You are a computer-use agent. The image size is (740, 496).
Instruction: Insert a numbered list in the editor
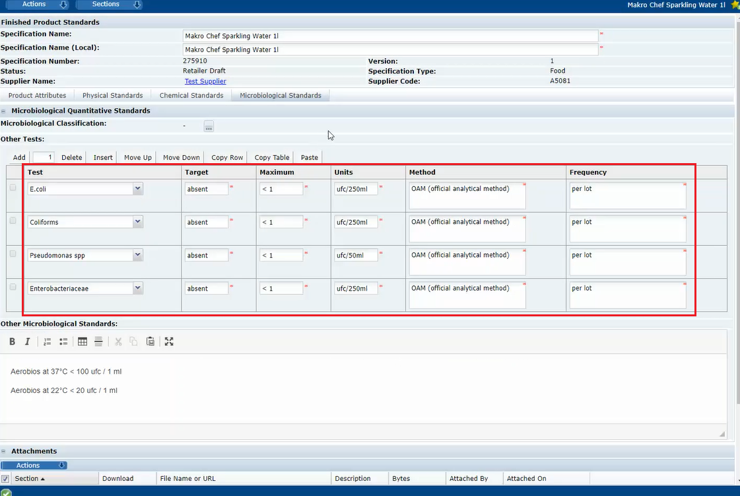coord(47,341)
